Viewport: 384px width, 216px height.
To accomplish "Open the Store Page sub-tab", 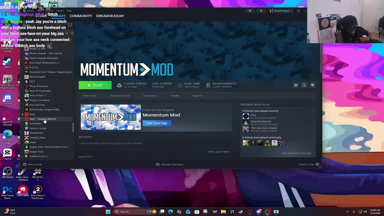I will (x=90, y=96).
